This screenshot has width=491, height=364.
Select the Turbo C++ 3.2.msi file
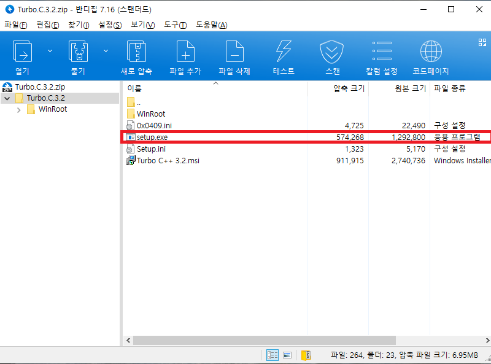[x=168, y=161]
